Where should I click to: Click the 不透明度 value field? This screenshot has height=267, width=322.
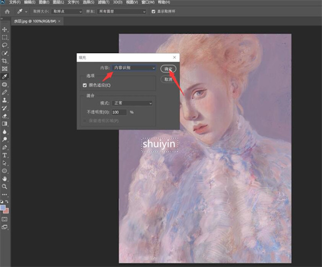click(x=119, y=112)
